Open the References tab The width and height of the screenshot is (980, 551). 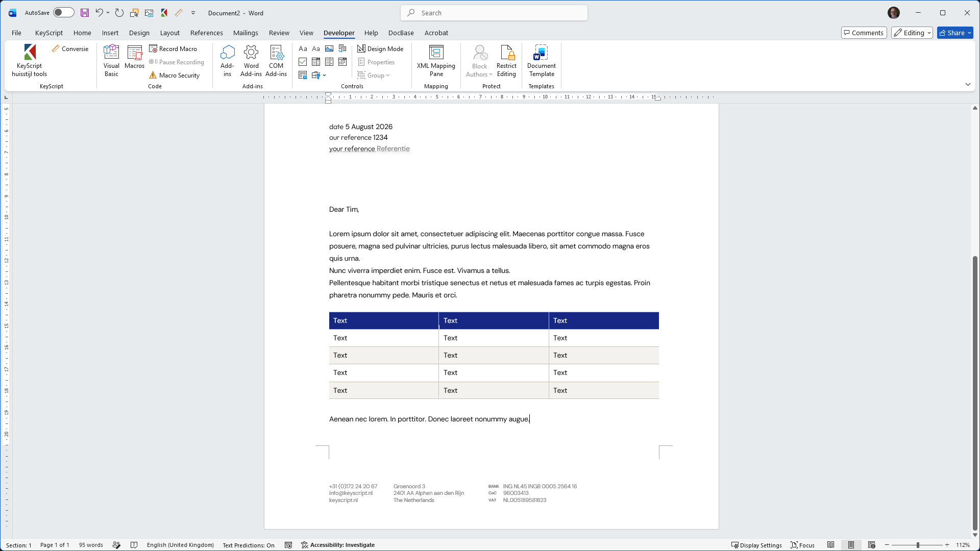pos(207,33)
